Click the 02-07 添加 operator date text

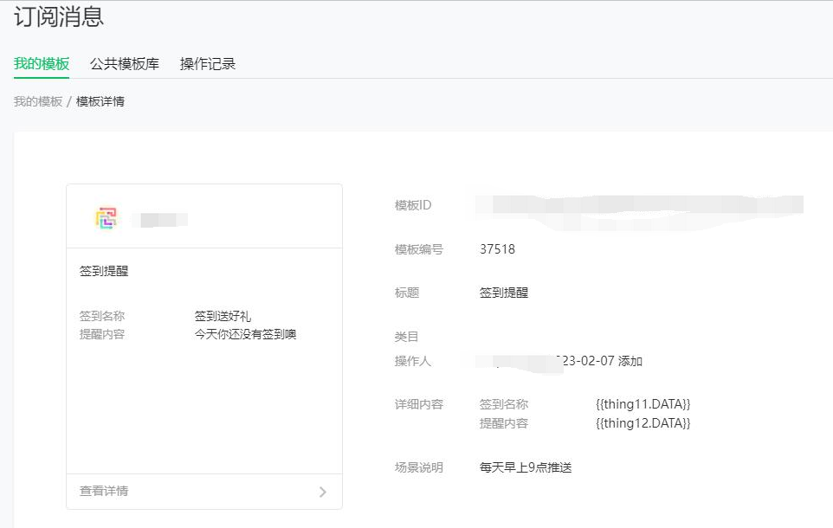(603, 361)
